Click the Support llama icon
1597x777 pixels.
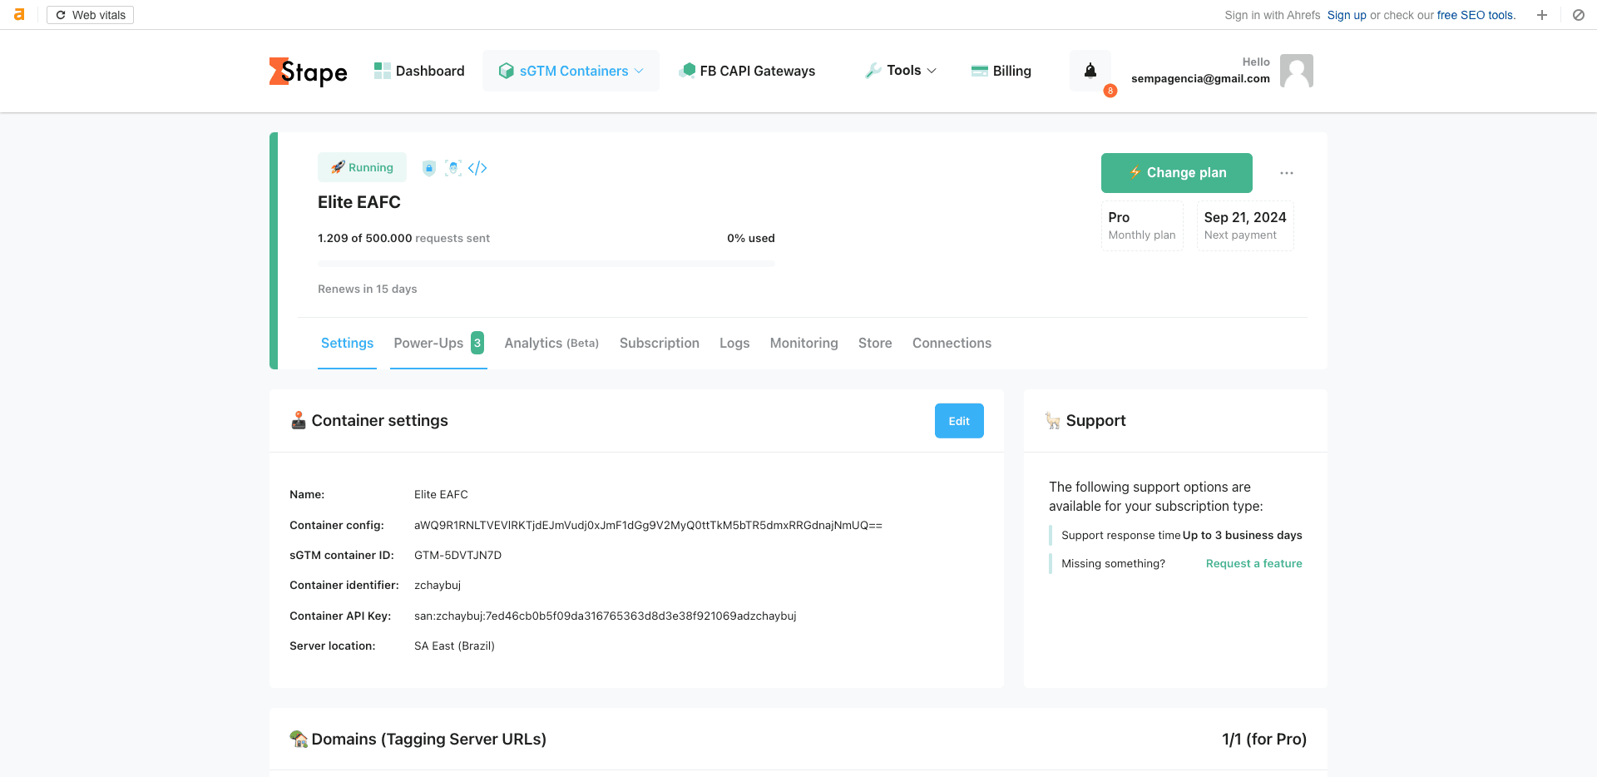click(x=1053, y=421)
